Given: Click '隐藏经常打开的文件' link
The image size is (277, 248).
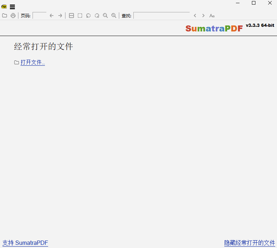Looking at the screenshot, I should point(249,243).
